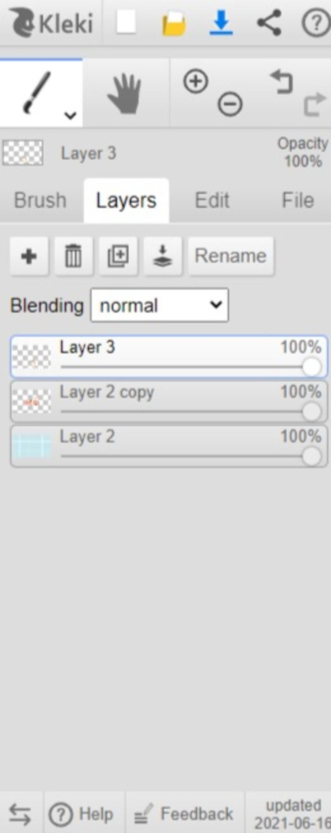331x833 pixels.
Task: Select the Layer 2 thumbnail
Action: click(x=31, y=446)
